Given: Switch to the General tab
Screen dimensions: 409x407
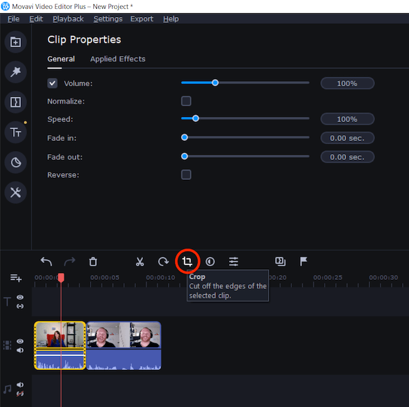Looking at the screenshot, I should point(61,59).
